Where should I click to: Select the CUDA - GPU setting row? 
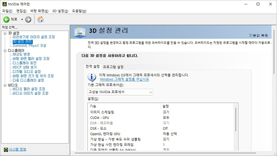click(161, 118)
